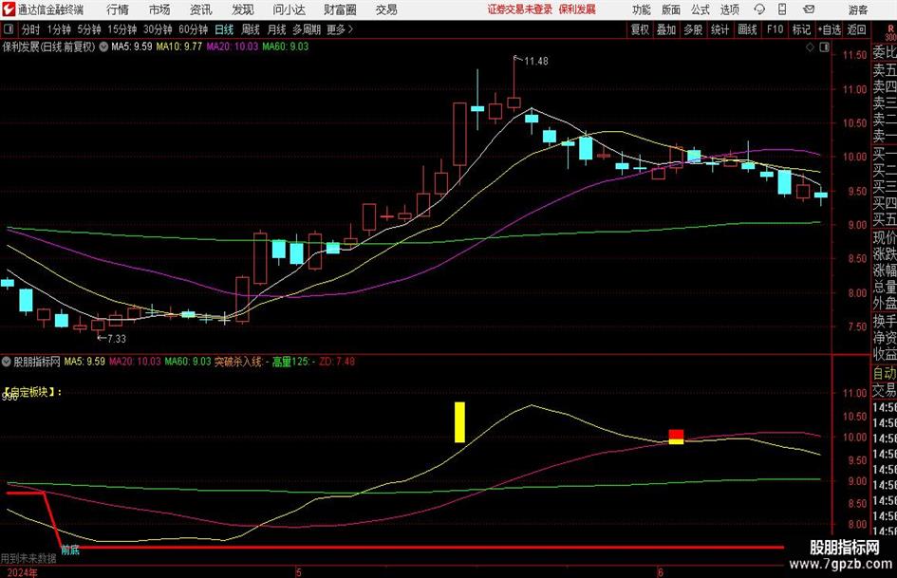
Task: Click the red 保利发展 stock name in title bar
Action: pyautogui.click(x=577, y=9)
